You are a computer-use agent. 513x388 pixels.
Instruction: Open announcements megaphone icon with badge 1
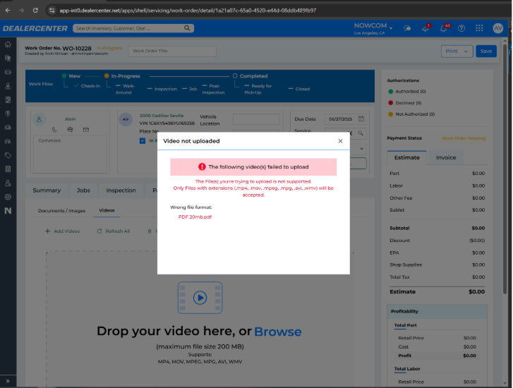click(x=426, y=28)
